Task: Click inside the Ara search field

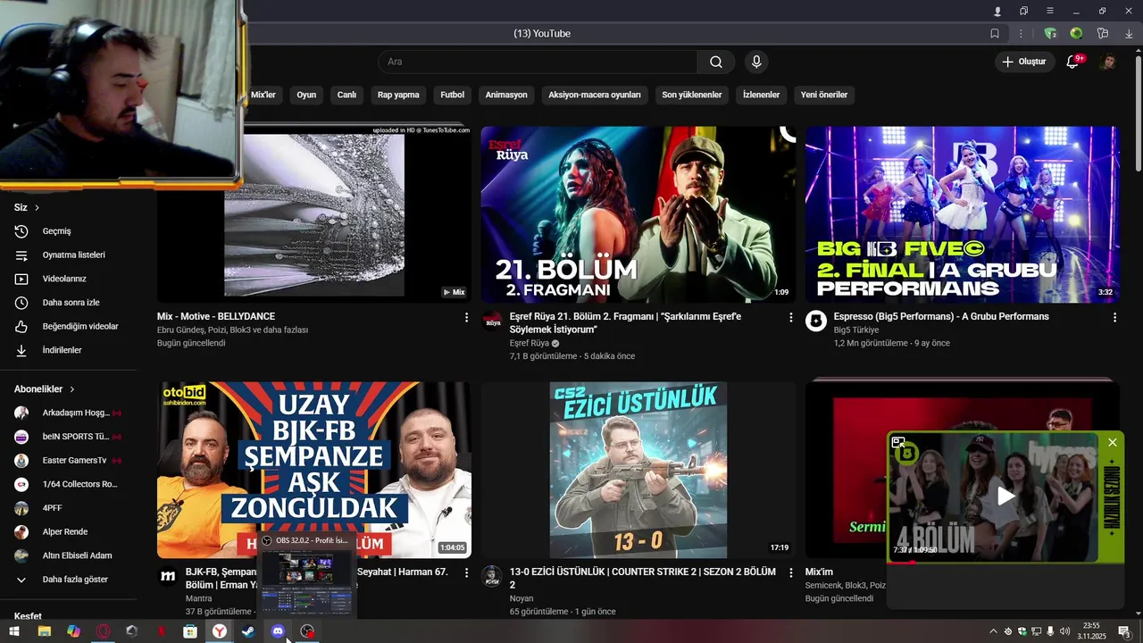Action: pos(538,62)
